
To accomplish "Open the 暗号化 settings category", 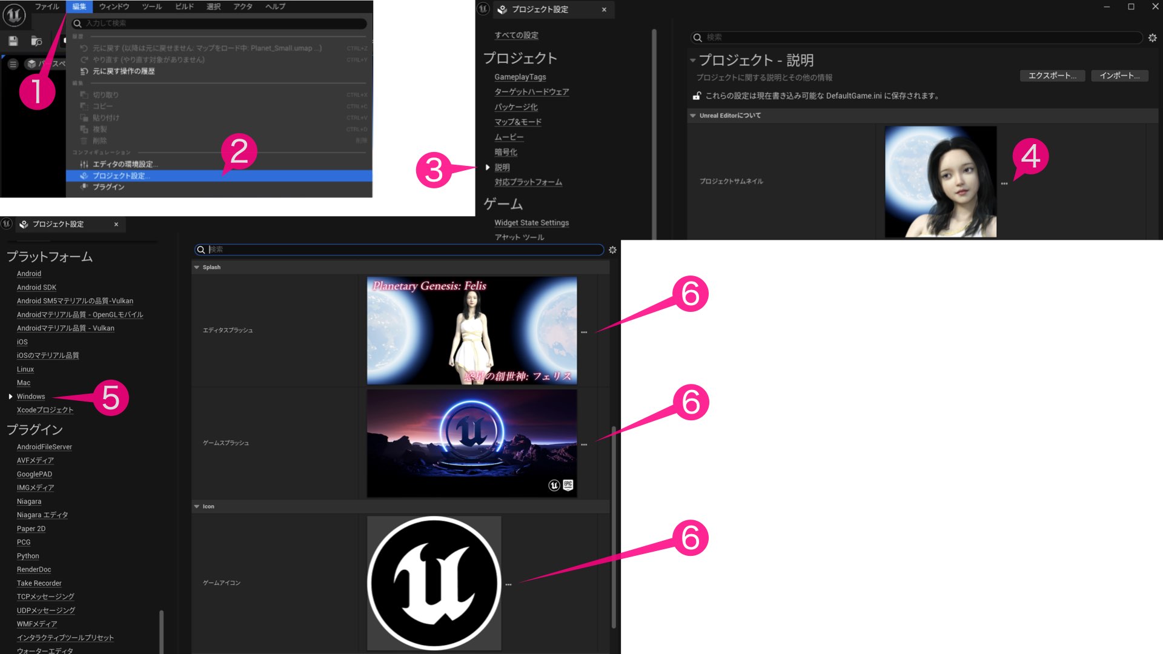I will pyautogui.click(x=506, y=153).
